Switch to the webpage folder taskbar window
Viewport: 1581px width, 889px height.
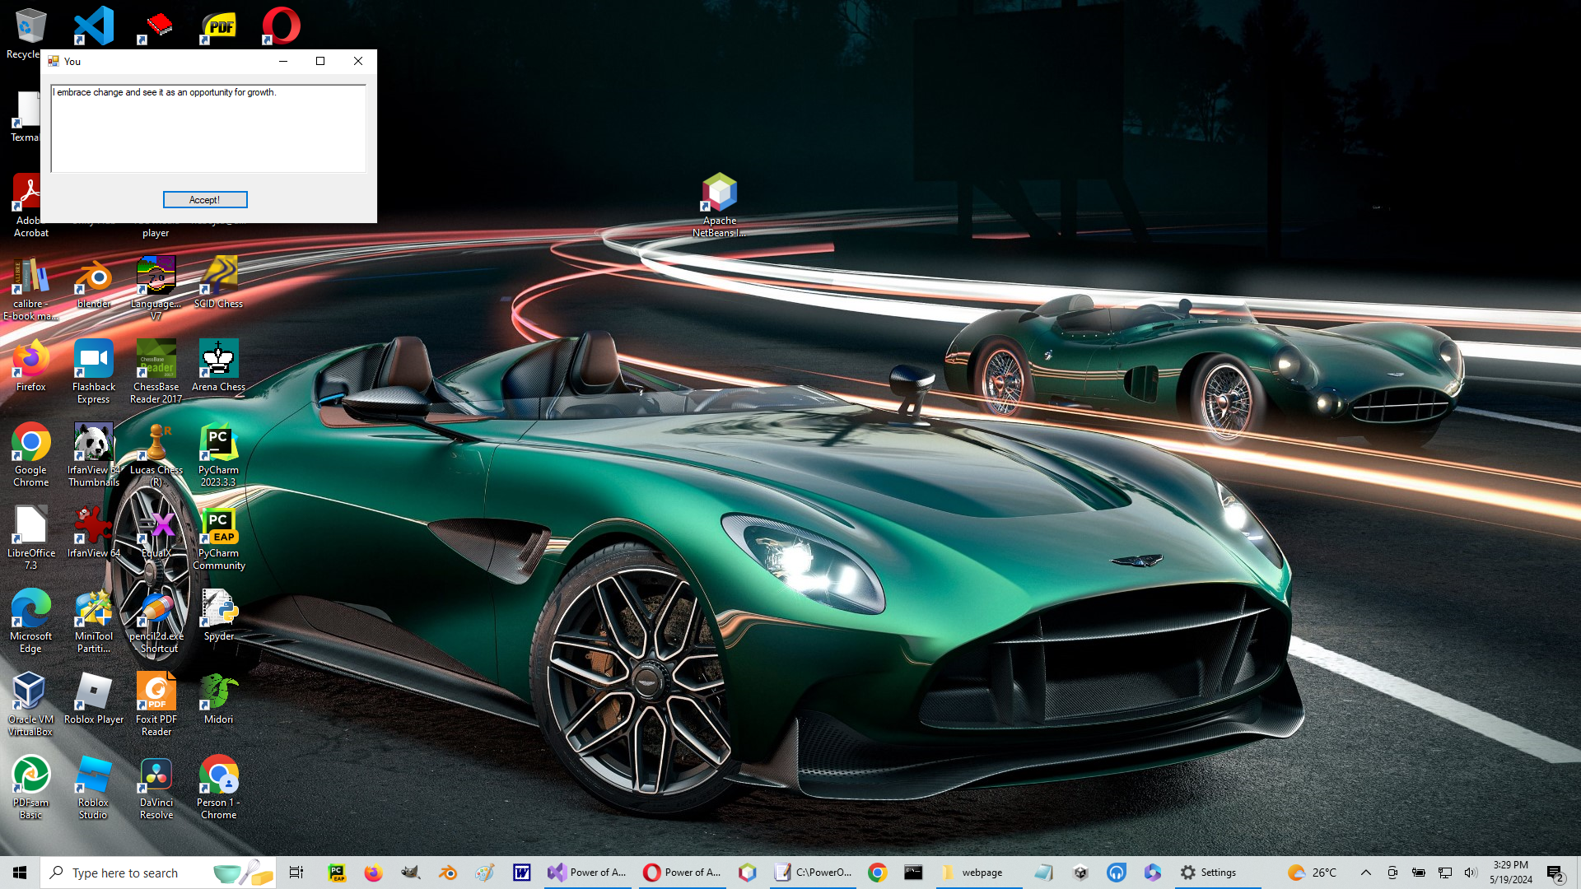tap(980, 873)
